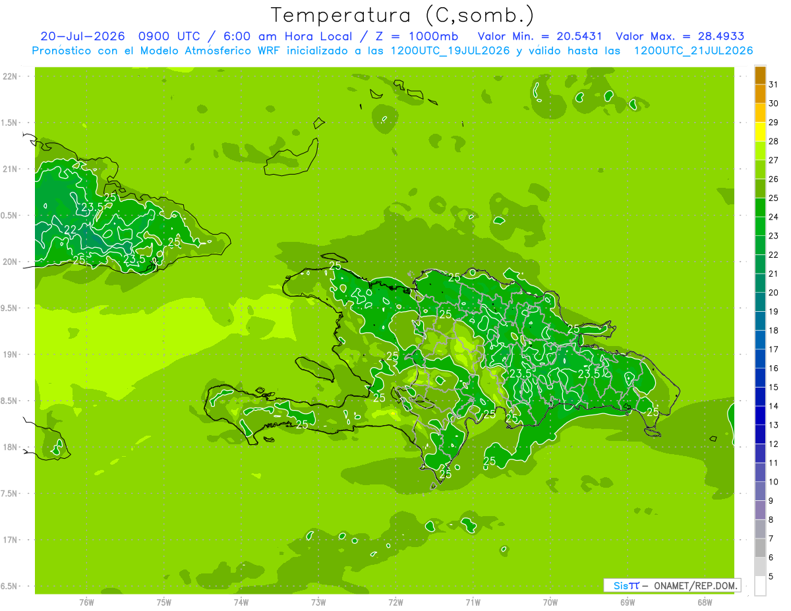This screenshot has width=791, height=611.
Task: Click the 21N latitude axis label
Action: (x=11, y=169)
